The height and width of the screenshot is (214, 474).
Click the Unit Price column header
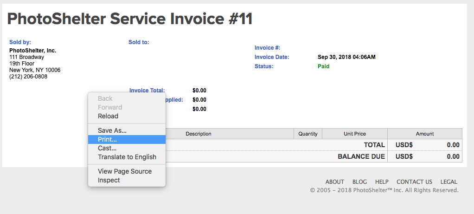click(x=355, y=134)
